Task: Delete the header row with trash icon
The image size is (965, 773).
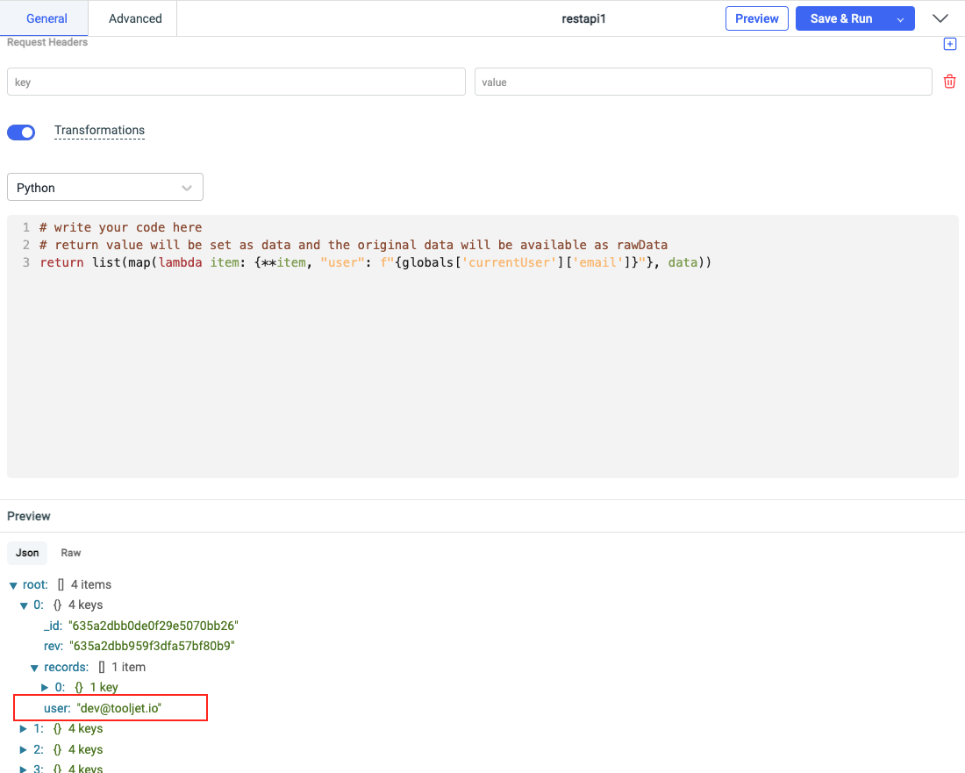Action: [x=949, y=82]
